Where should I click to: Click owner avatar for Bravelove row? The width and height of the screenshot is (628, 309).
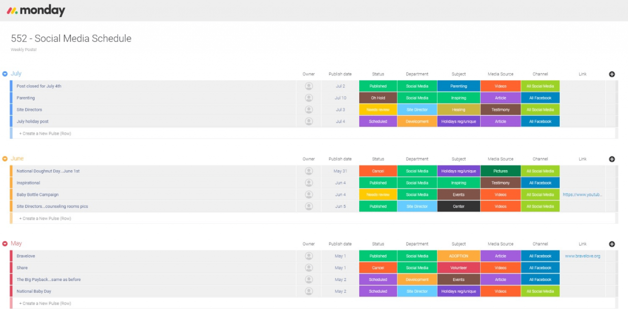pos(309,256)
